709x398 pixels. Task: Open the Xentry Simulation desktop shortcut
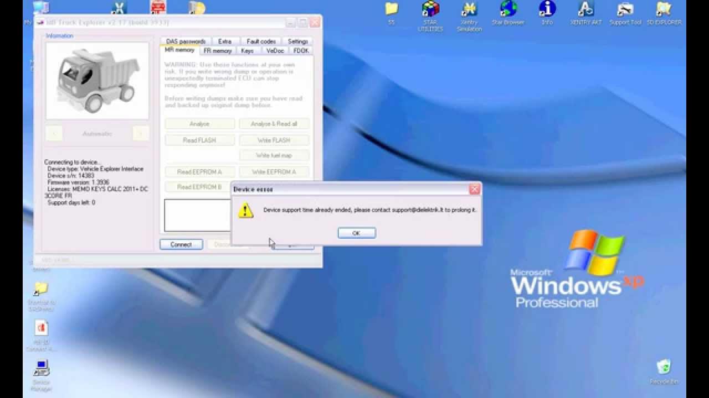[469, 15]
